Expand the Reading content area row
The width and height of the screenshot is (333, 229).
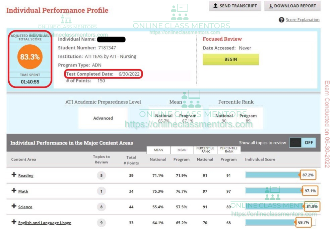14,175
